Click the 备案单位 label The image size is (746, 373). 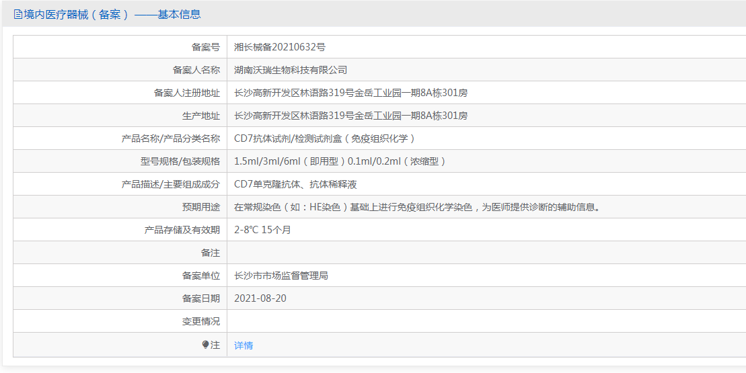200,276
